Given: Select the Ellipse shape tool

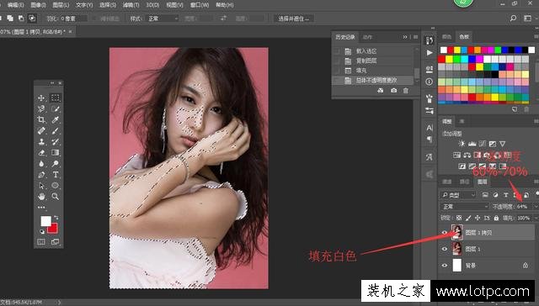Looking at the screenshot, I should 55,186.
